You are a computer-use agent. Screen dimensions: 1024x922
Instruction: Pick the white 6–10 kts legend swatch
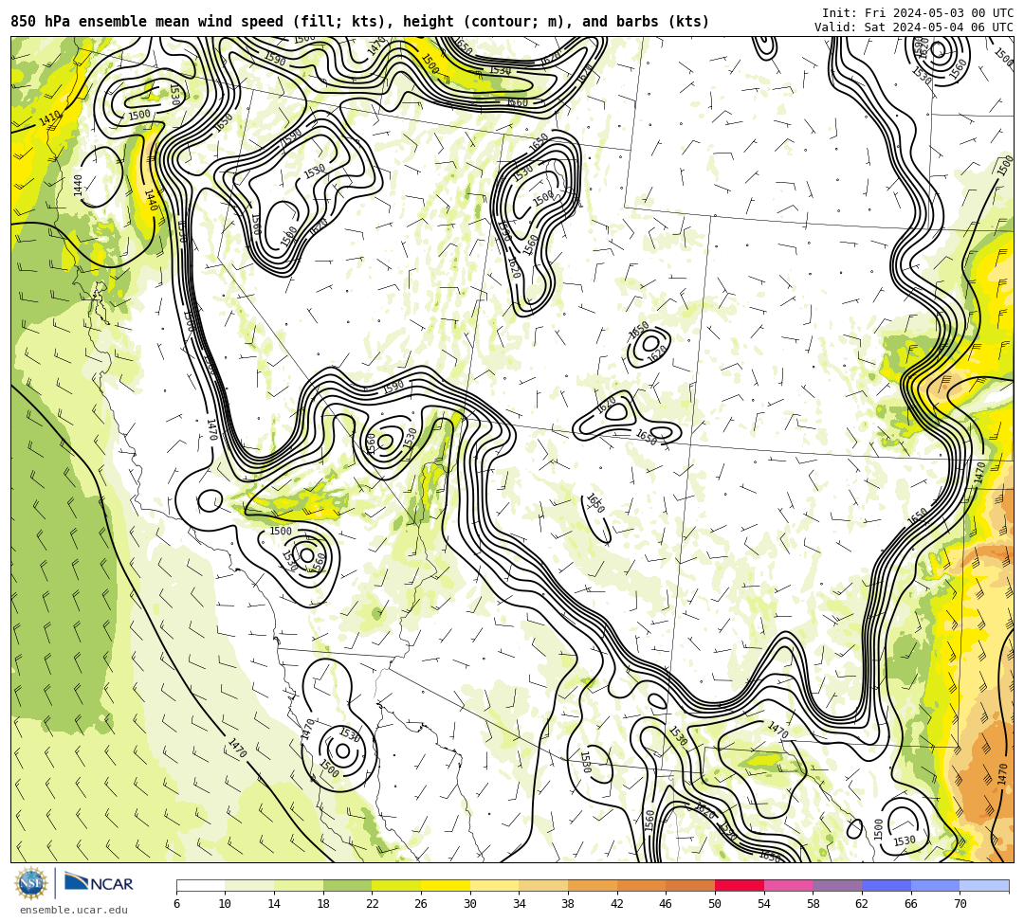200,885
